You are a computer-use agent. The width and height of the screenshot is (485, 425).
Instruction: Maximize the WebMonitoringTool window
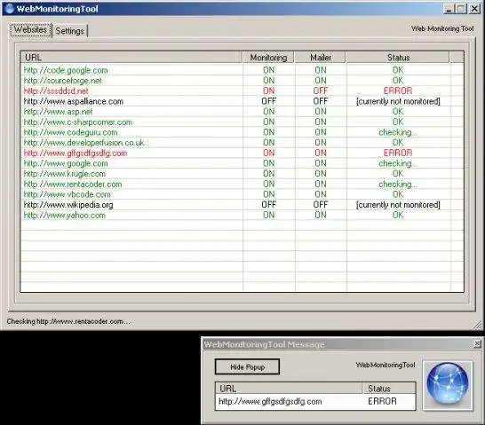pyautogui.click(x=461, y=9)
